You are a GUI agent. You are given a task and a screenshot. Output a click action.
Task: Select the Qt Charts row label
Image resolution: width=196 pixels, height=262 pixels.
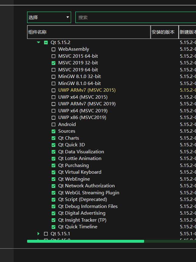point(69,138)
